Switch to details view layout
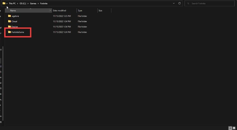This screenshot has width=237, height=130. point(230,128)
